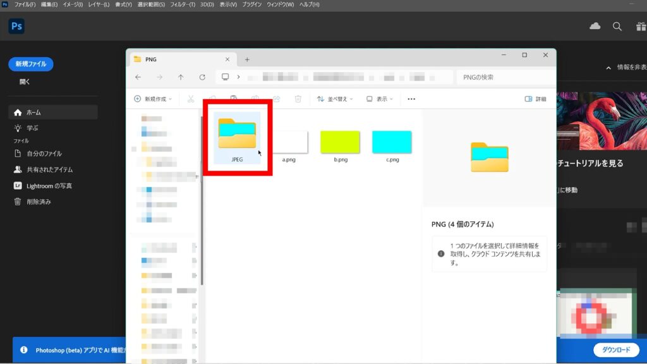Click the Cut scissors icon in Explorer toolbar
This screenshot has width=647, height=364.
[x=191, y=99]
